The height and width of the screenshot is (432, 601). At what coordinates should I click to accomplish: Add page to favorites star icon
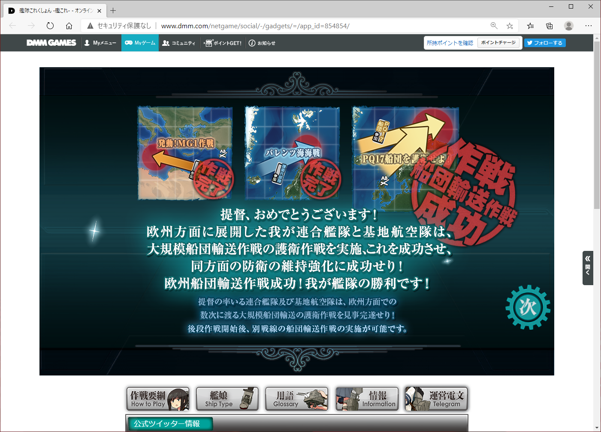click(x=510, y=26)
